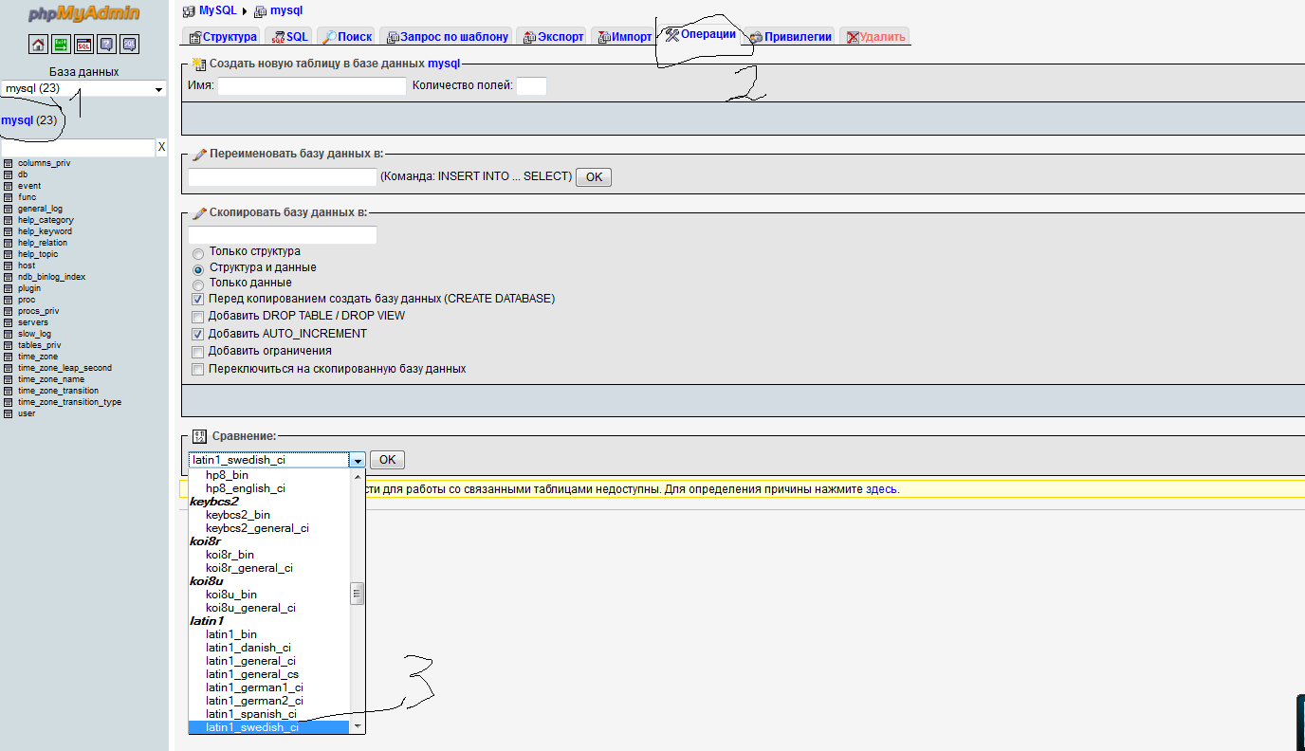This screenshot has height=751, width=1305.
Task: Click the red Удалить tab
Action: coord(874,37)
